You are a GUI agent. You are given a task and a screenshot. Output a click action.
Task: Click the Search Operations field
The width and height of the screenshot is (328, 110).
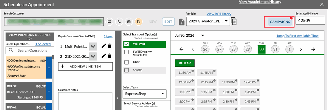point(30,50)
